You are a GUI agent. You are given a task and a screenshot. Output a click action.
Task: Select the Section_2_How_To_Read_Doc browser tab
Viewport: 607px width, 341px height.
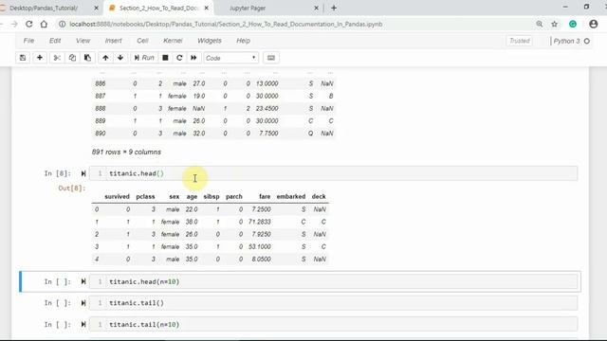[158, 8]
